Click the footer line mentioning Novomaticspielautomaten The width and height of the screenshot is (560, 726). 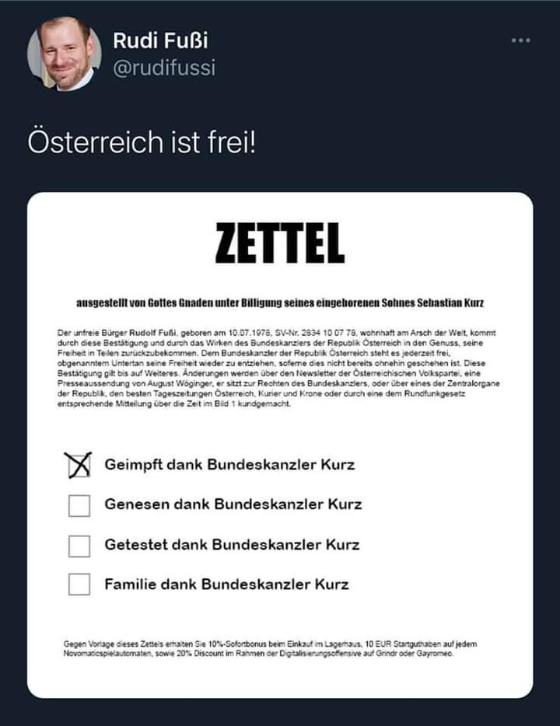258,654
